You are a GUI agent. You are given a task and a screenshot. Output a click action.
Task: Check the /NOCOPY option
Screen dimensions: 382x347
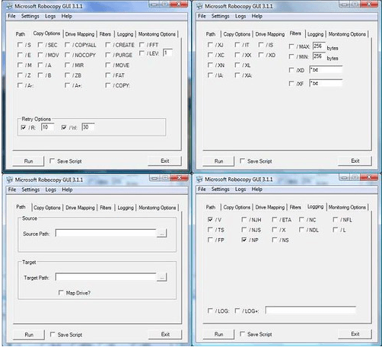coord(67,55)
